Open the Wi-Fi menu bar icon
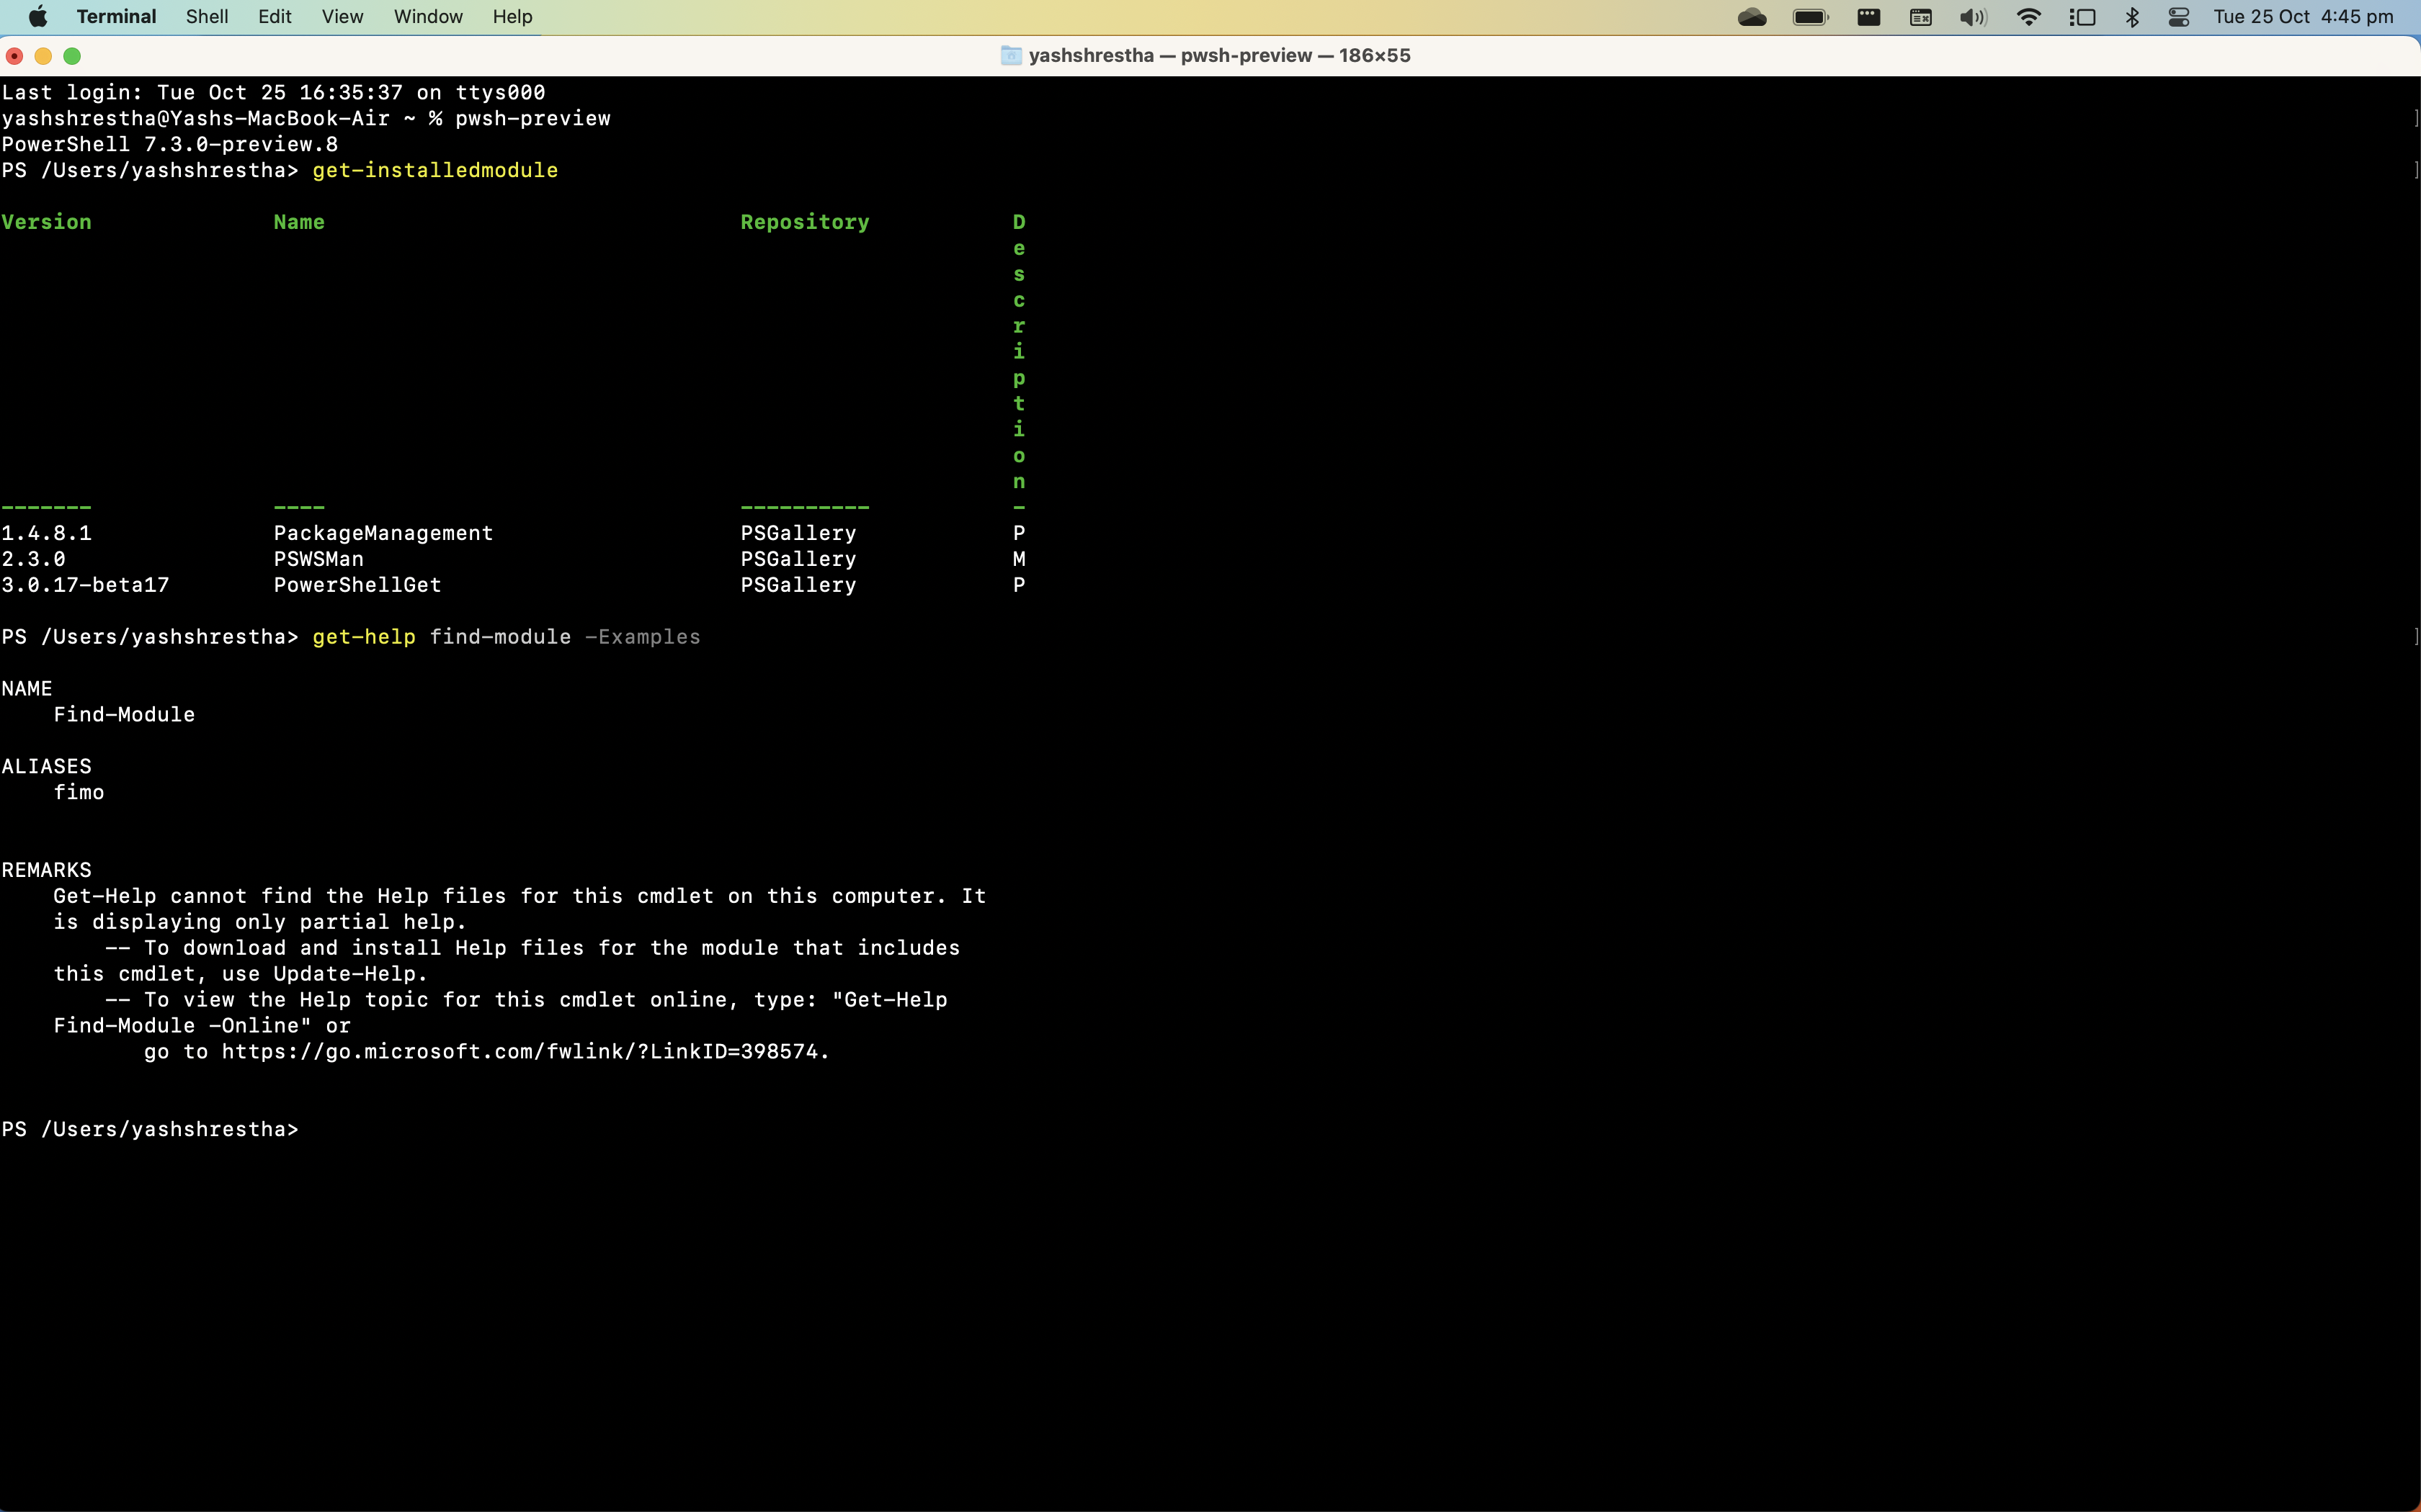This screenshot has width=2421, height=1512. (x=2029, y=17)
